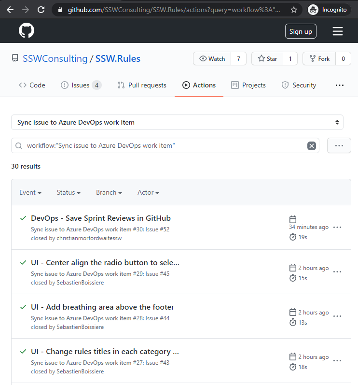Open the hamburger navigation menu

click(338, 31)
